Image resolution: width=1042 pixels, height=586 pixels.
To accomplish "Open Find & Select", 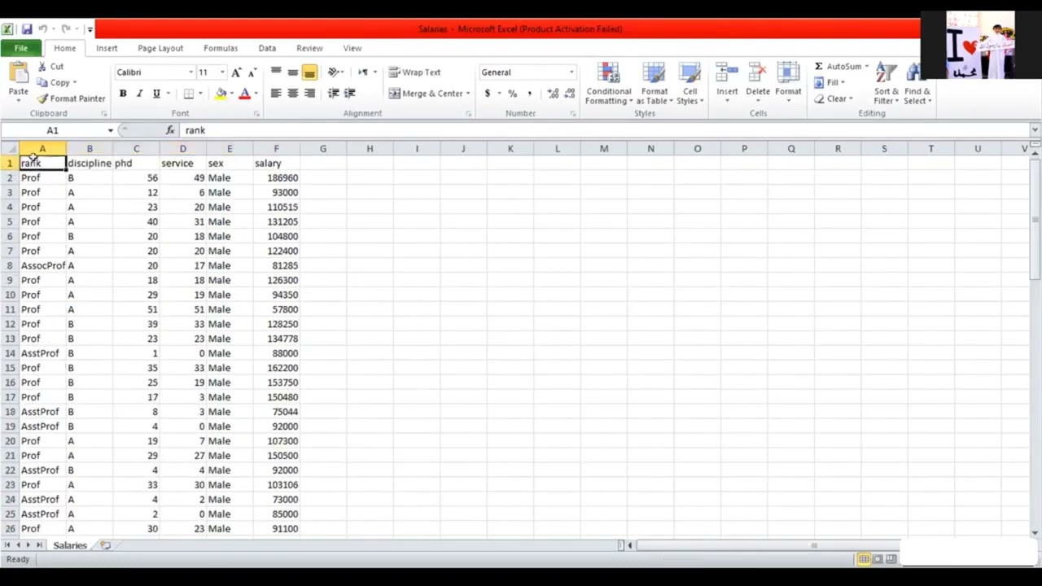I will (917, 84).
